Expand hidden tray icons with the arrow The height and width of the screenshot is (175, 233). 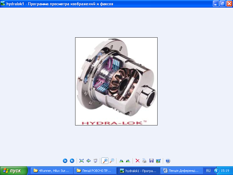[x=216, y=171]
